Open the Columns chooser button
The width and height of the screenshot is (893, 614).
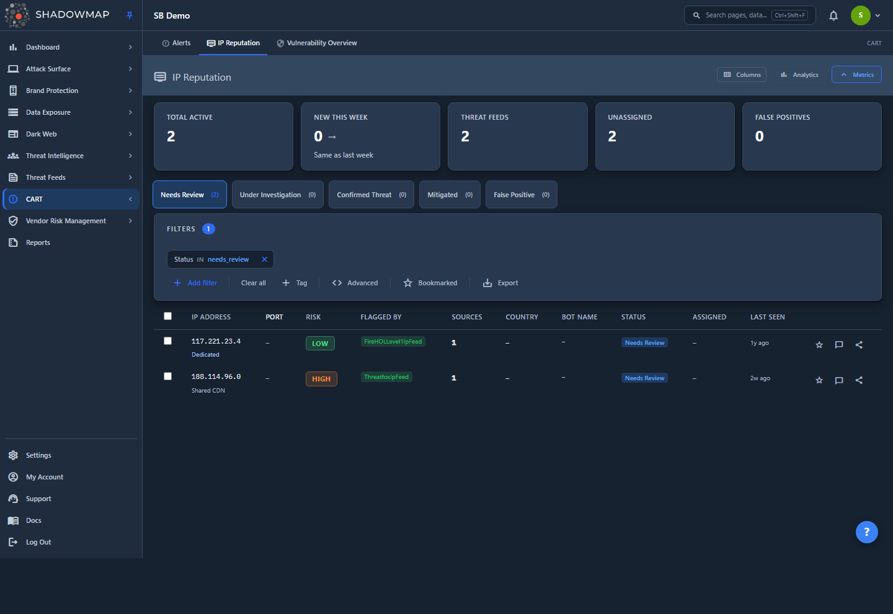click(742, 74)
